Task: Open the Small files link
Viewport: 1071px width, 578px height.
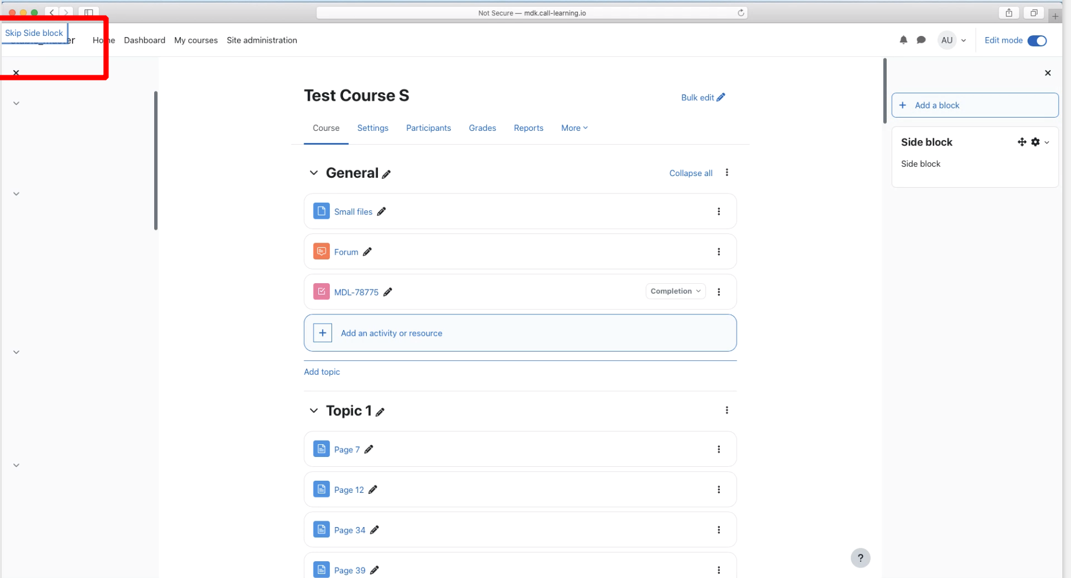Action: pos(353,212)
